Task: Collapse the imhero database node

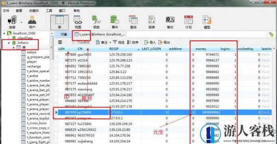Action: coord(9,43)
